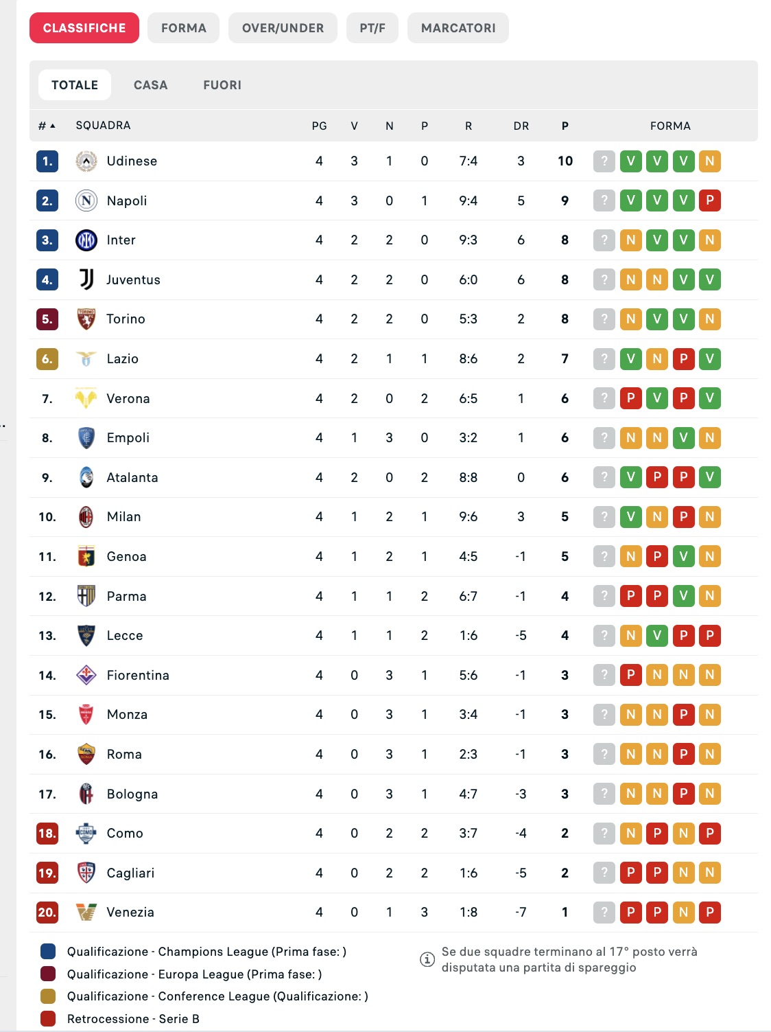Click the Udinese team crest icon
The image size is (771, 1032).
86,161
